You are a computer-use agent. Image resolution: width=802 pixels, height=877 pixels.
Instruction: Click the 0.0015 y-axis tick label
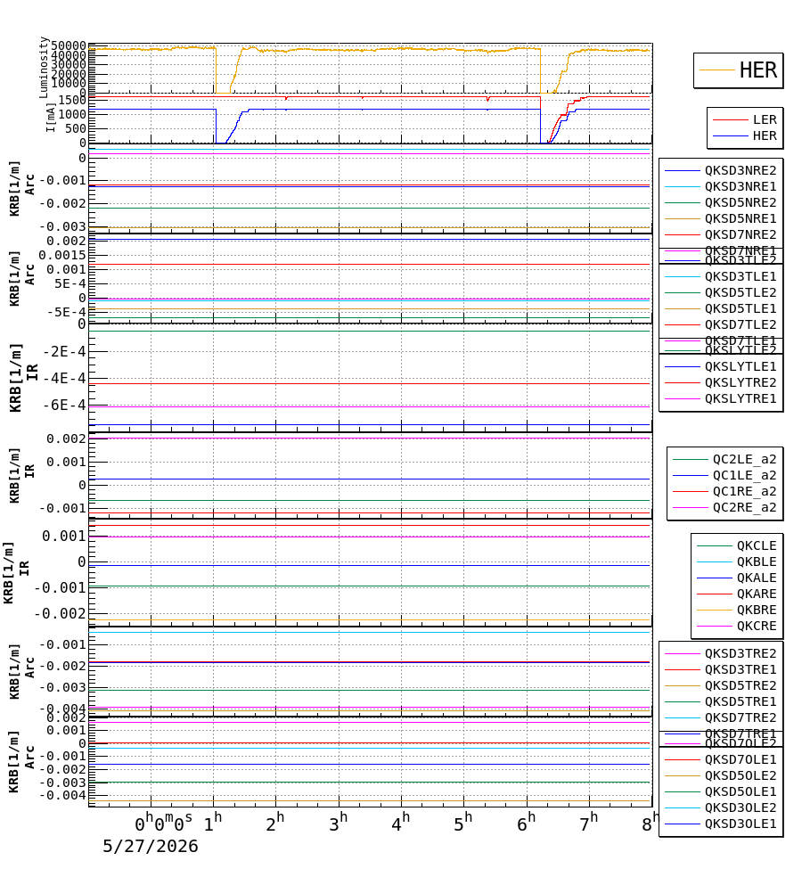[62, 256]
